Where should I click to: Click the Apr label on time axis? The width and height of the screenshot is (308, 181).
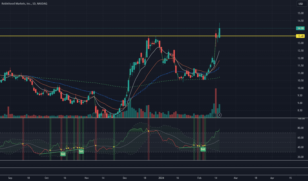coord(272,178)
